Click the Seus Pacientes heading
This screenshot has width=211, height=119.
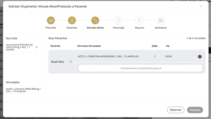(58, 38)
